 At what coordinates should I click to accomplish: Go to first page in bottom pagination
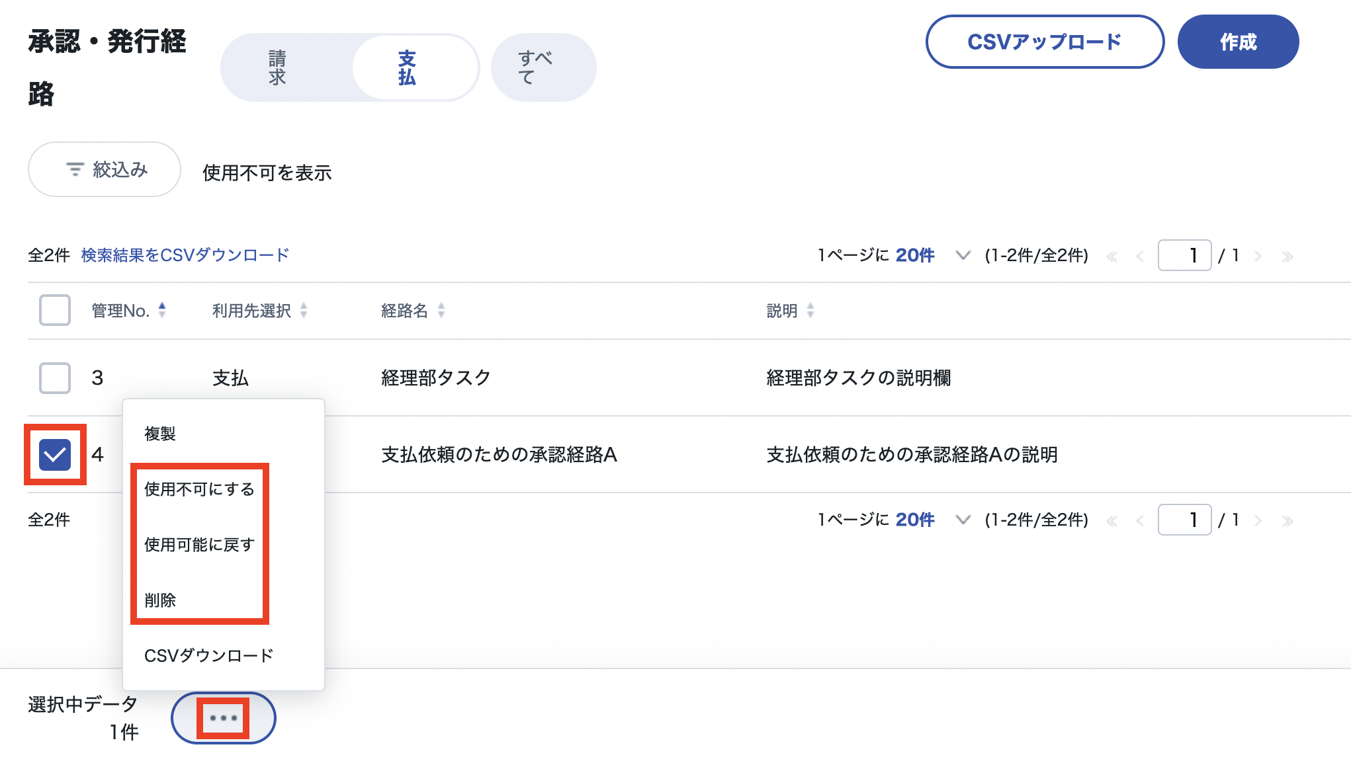click(x=1112, y=521)
